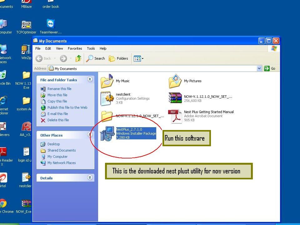Collapse the File and Folder Tasks panel
300x225 pixels.
[90, 79]
